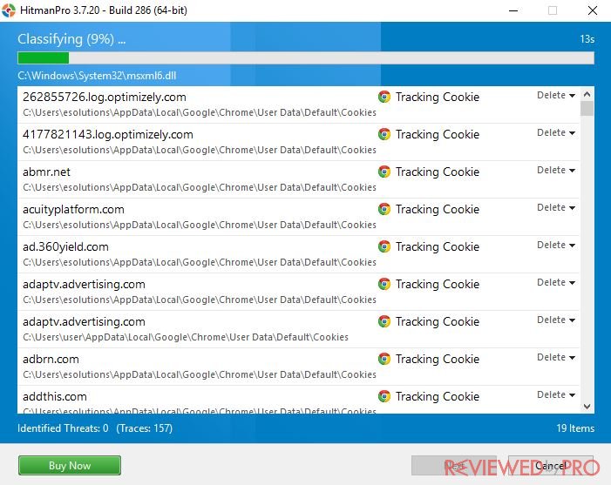Screen dimensions: 611x485
Task: Select the abmr.net entry
Action: [x=298, y=179]
